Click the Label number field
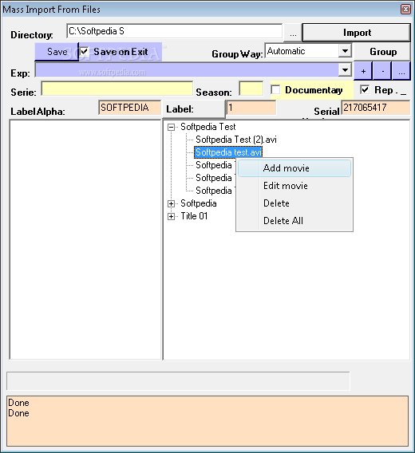Viewport: 415px width, 453px height. tap(251, 108)
